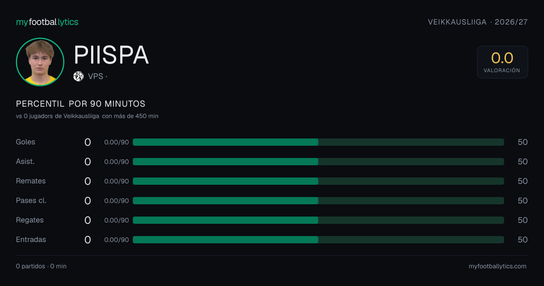This screenshot has width=544, height=286.
Task: Click the Asist. percentile bar
Action: coord(318,162)
